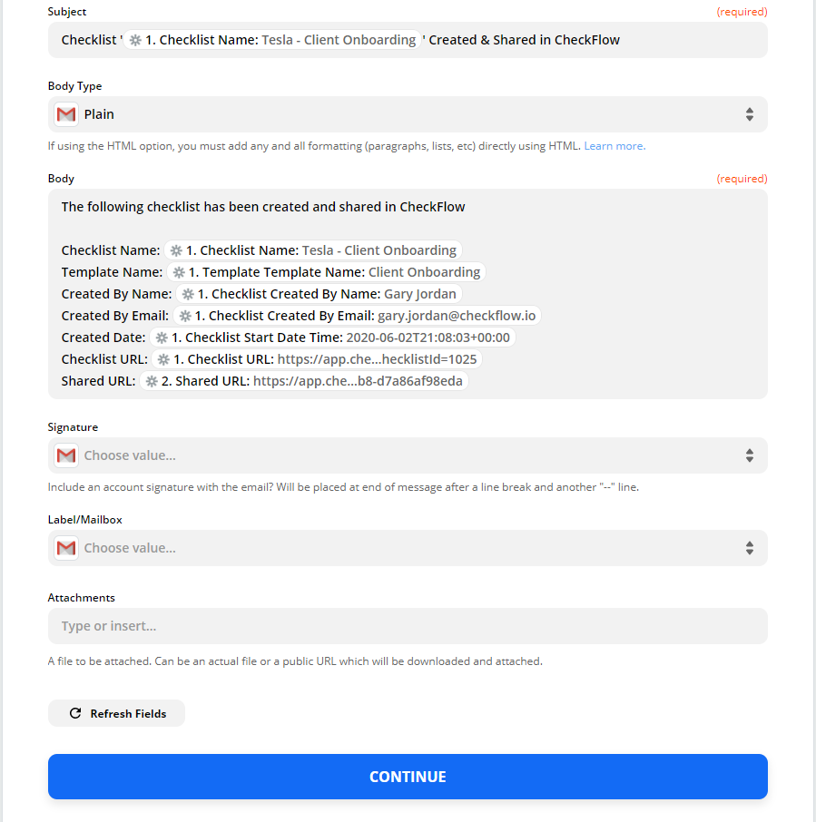Click gear icon on Template Name pill

click(x=179, y=272)
